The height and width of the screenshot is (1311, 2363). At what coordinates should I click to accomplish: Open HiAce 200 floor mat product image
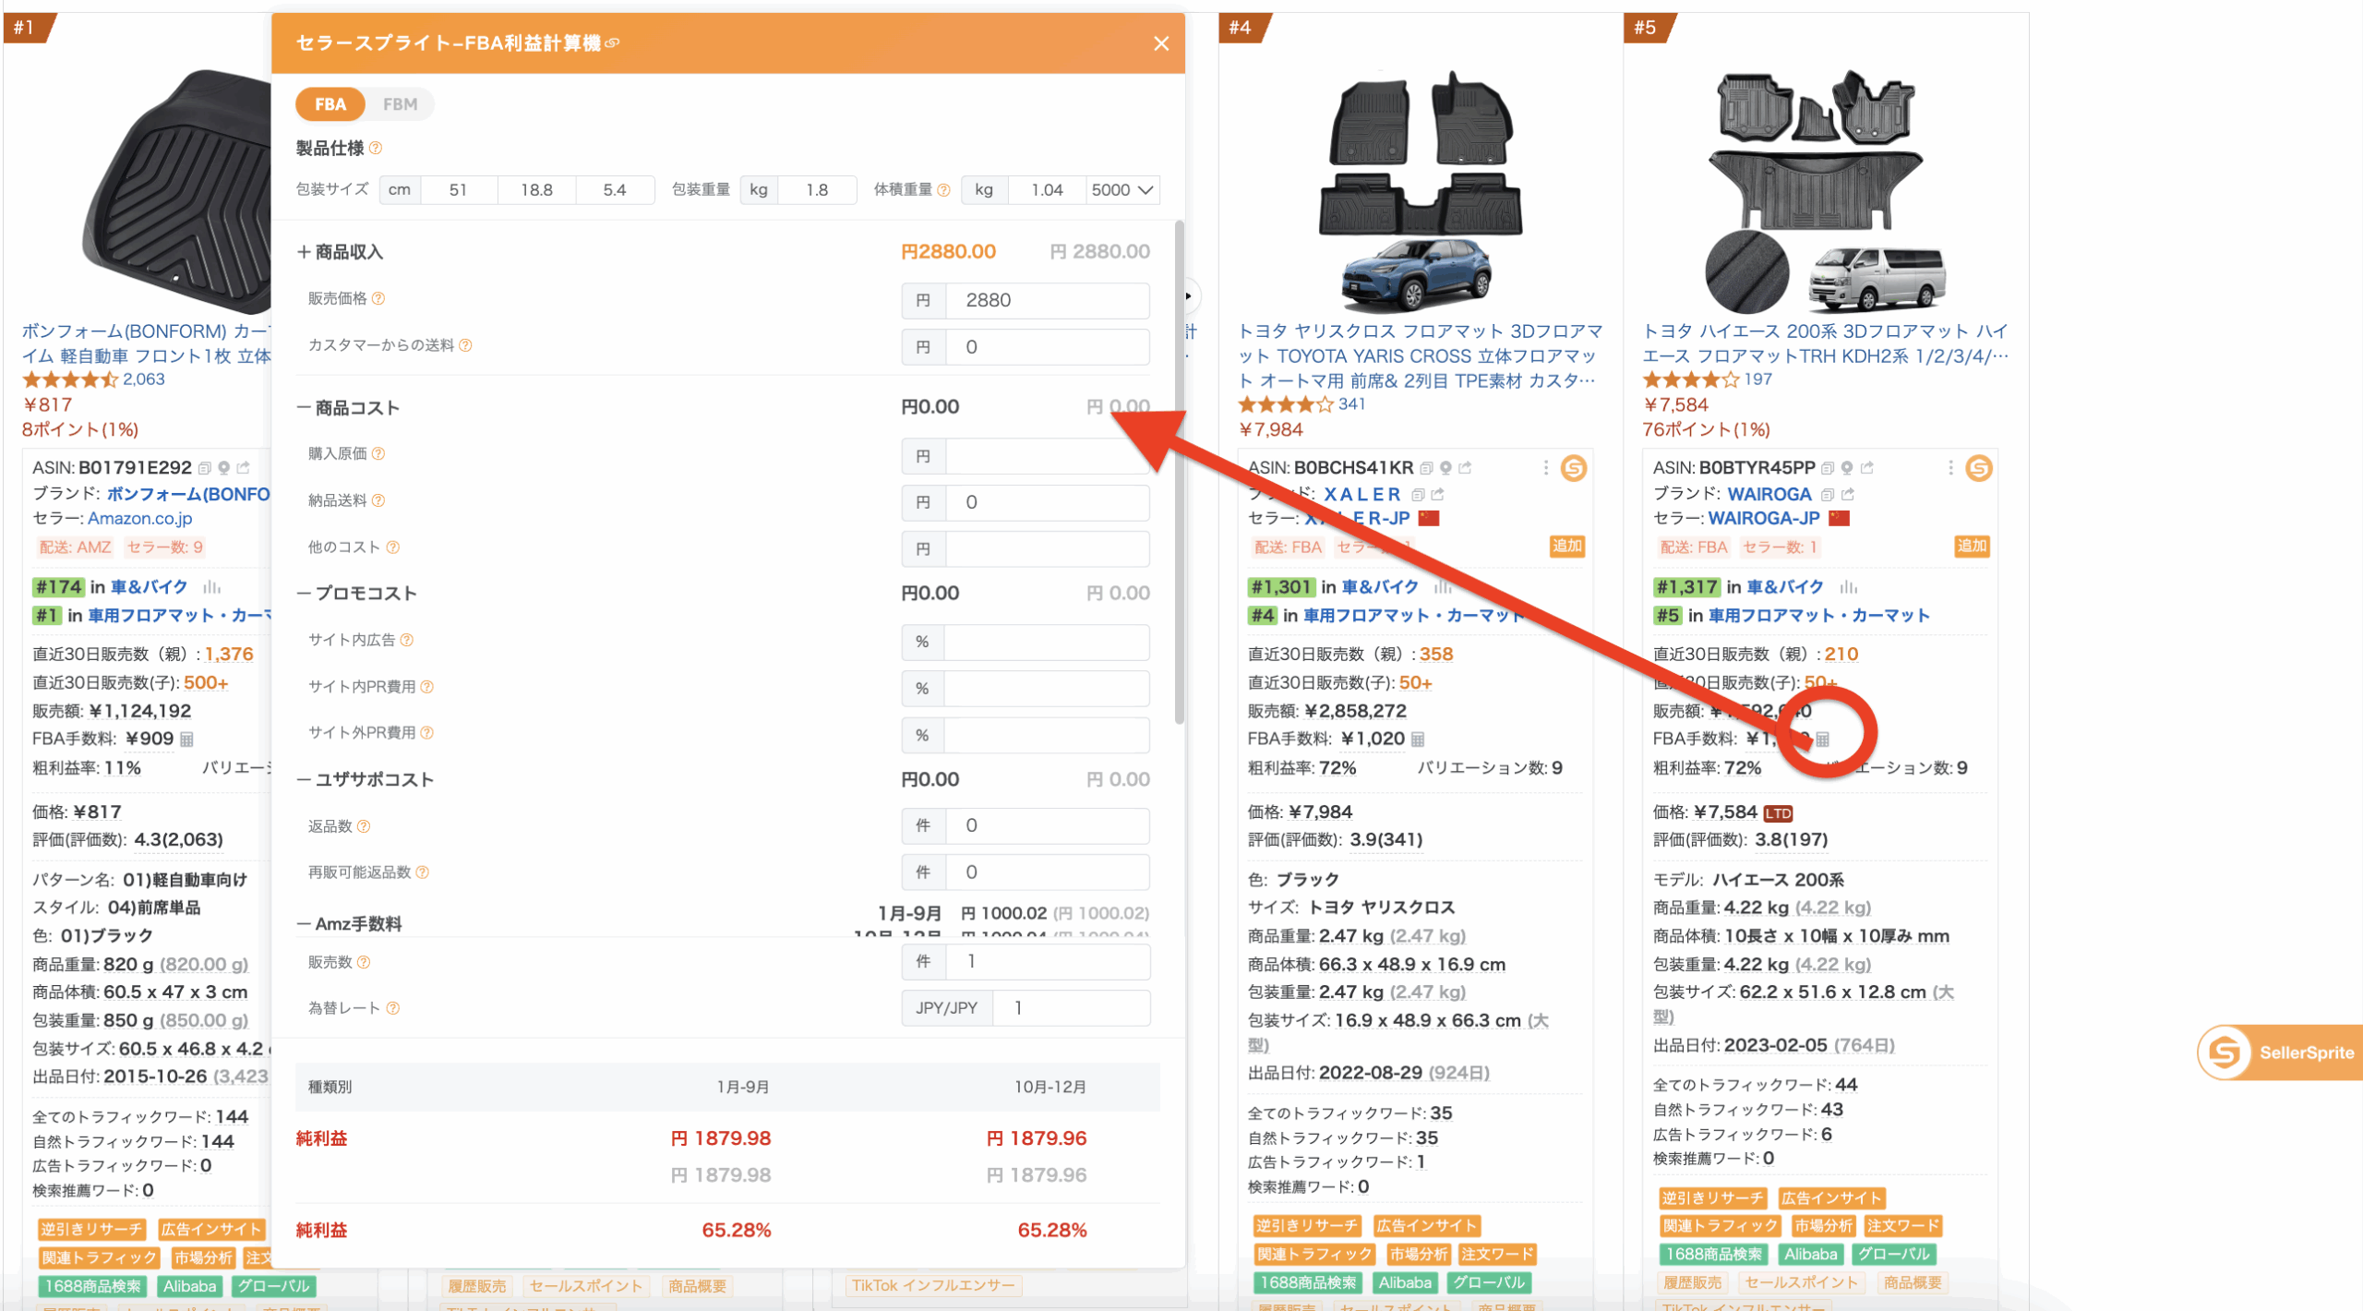pyautogui.click(x=1825, y=191)
